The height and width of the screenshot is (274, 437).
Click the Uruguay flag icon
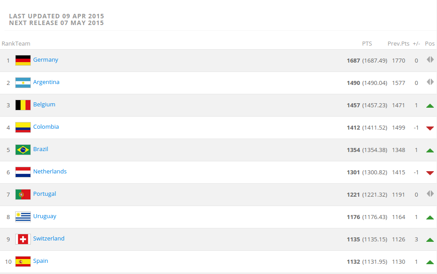[23, 217]
